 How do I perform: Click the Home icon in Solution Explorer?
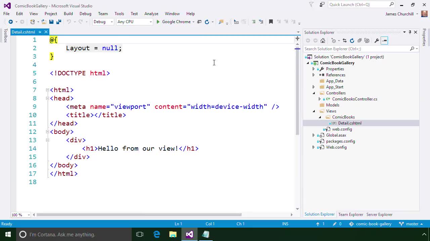coord(323,41)
